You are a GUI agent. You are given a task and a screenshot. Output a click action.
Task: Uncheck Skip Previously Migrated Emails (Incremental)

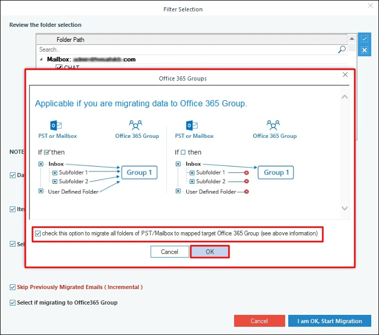pos(13,287)
